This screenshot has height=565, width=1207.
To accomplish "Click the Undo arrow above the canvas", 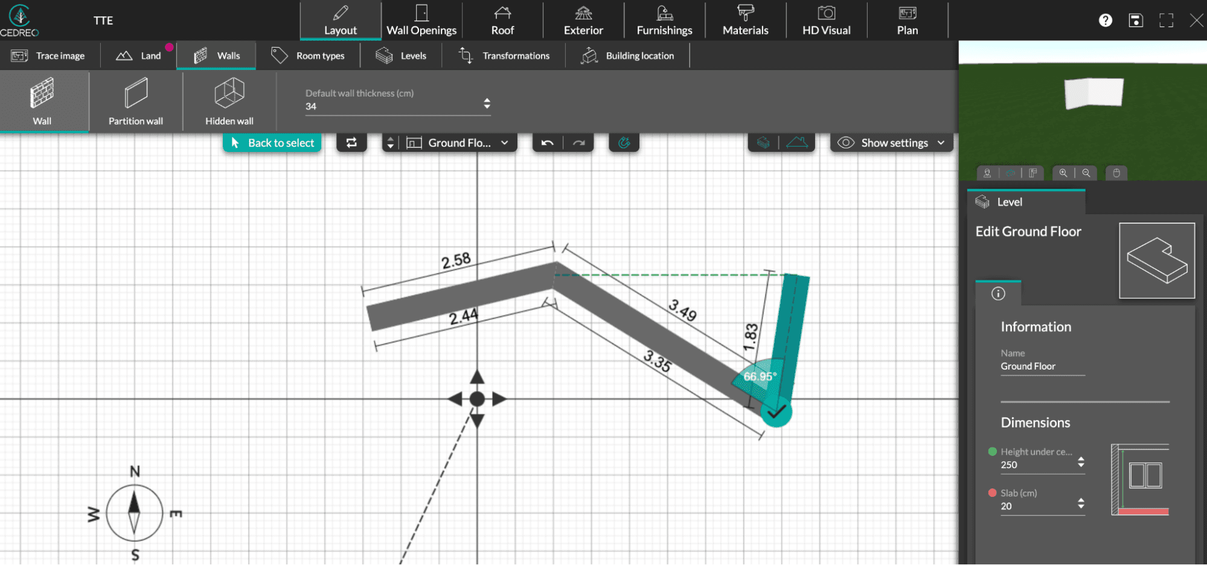I will [547, 142].
